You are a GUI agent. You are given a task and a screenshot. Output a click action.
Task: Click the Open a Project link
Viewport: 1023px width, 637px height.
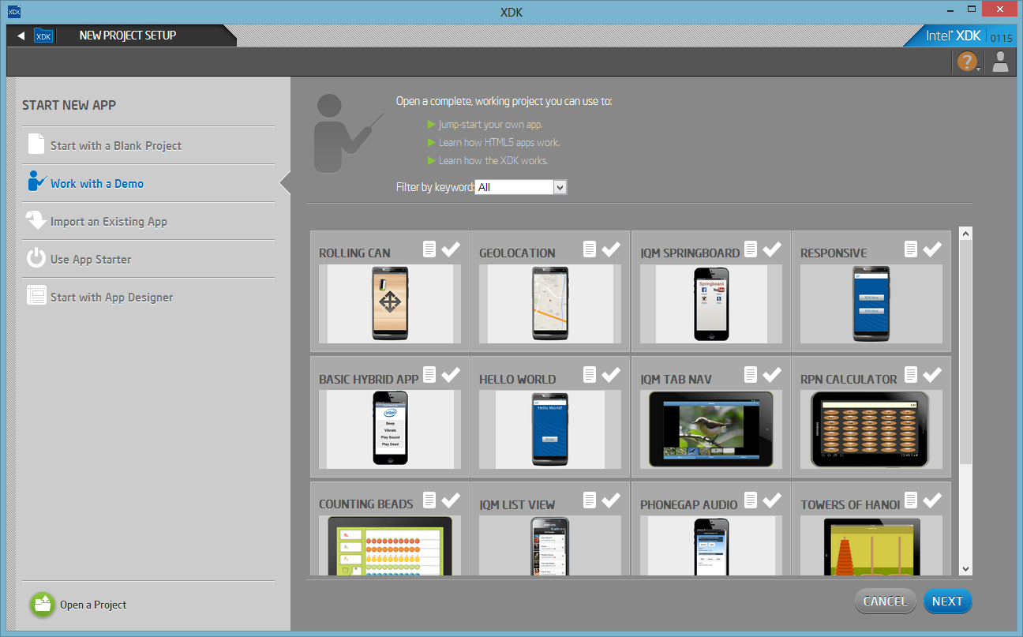[x=93, y=605]
